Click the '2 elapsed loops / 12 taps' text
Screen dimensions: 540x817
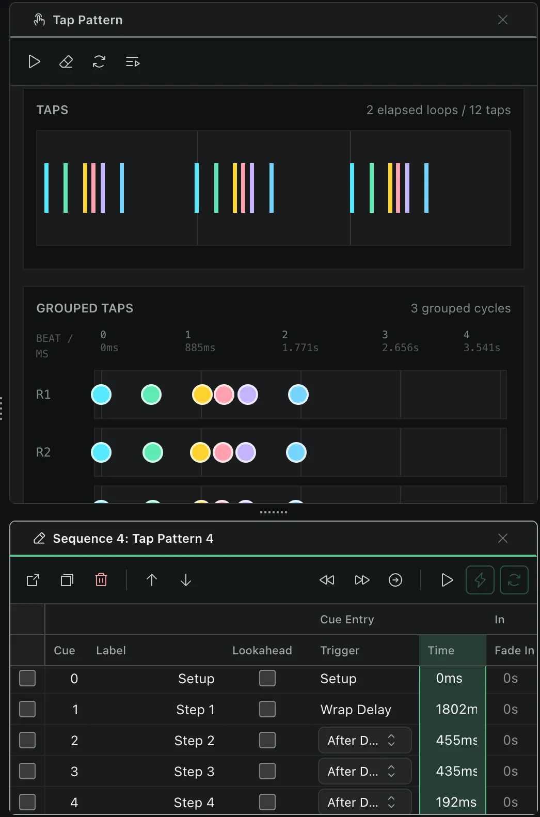tap(439, 110)
